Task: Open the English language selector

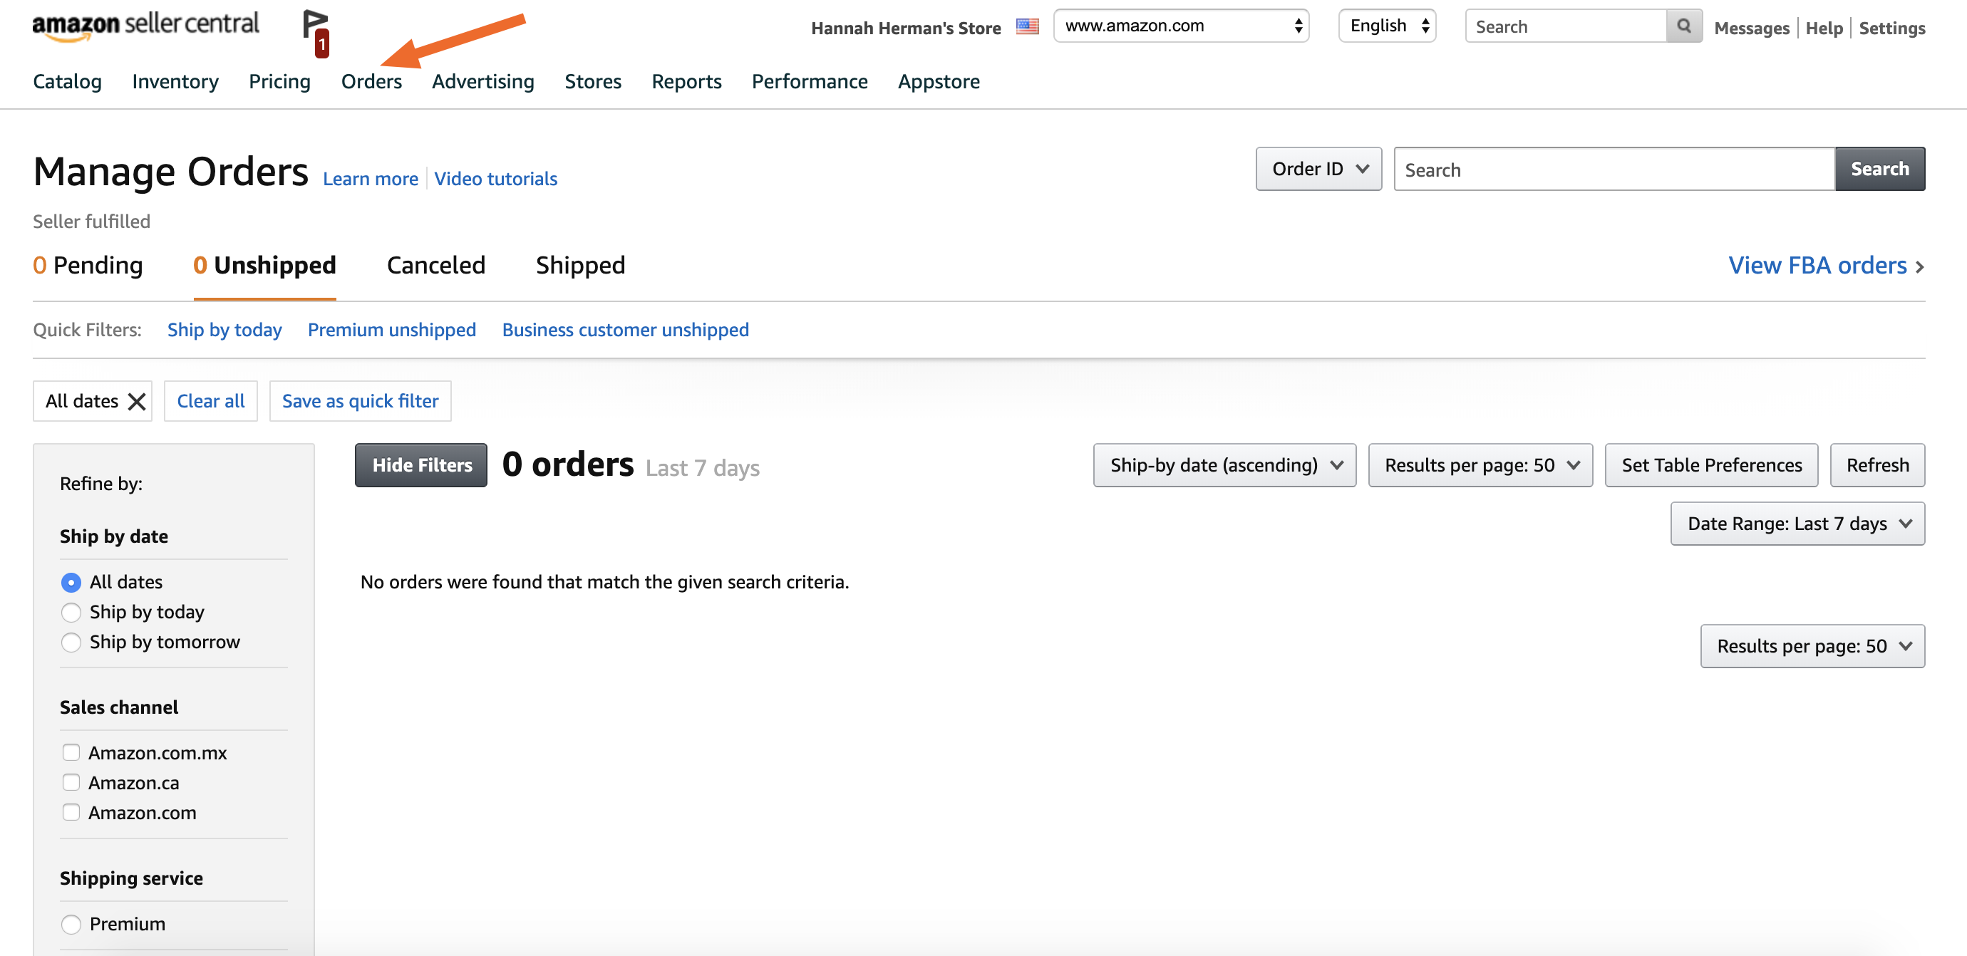Action: click(1387, 26)
